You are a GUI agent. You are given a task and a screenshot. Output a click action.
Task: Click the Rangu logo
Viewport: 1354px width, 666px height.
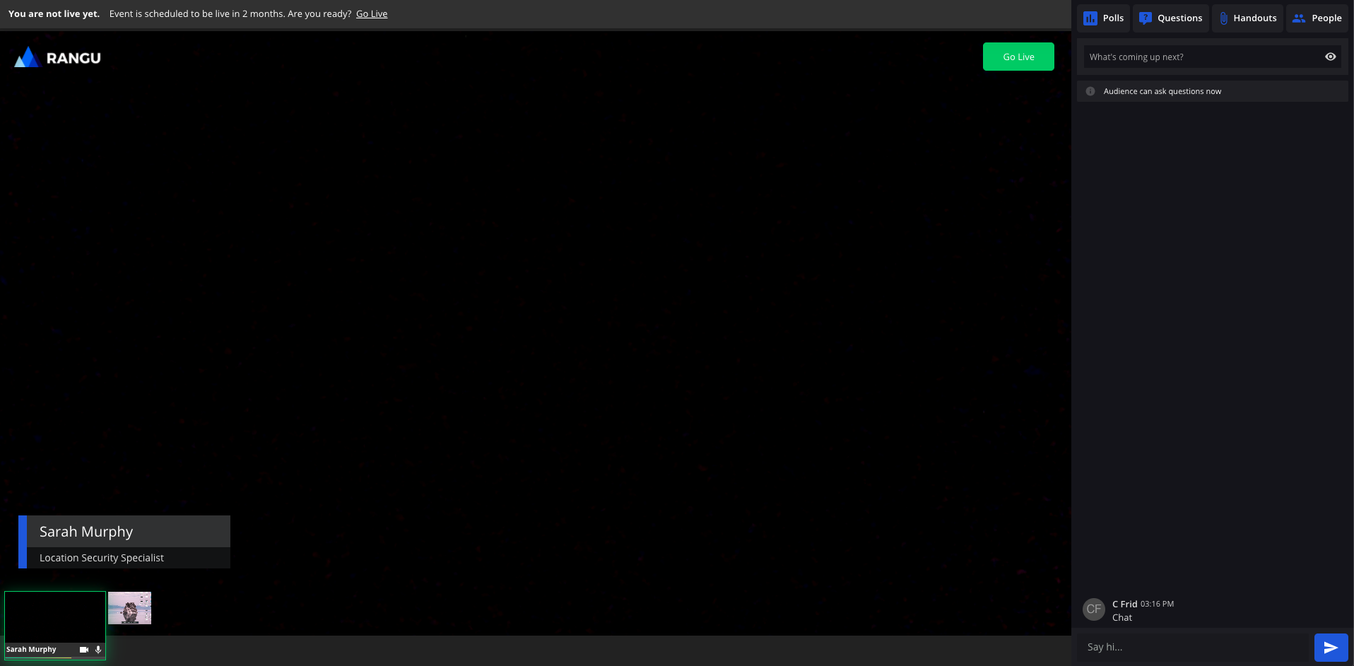pos(58,58)
